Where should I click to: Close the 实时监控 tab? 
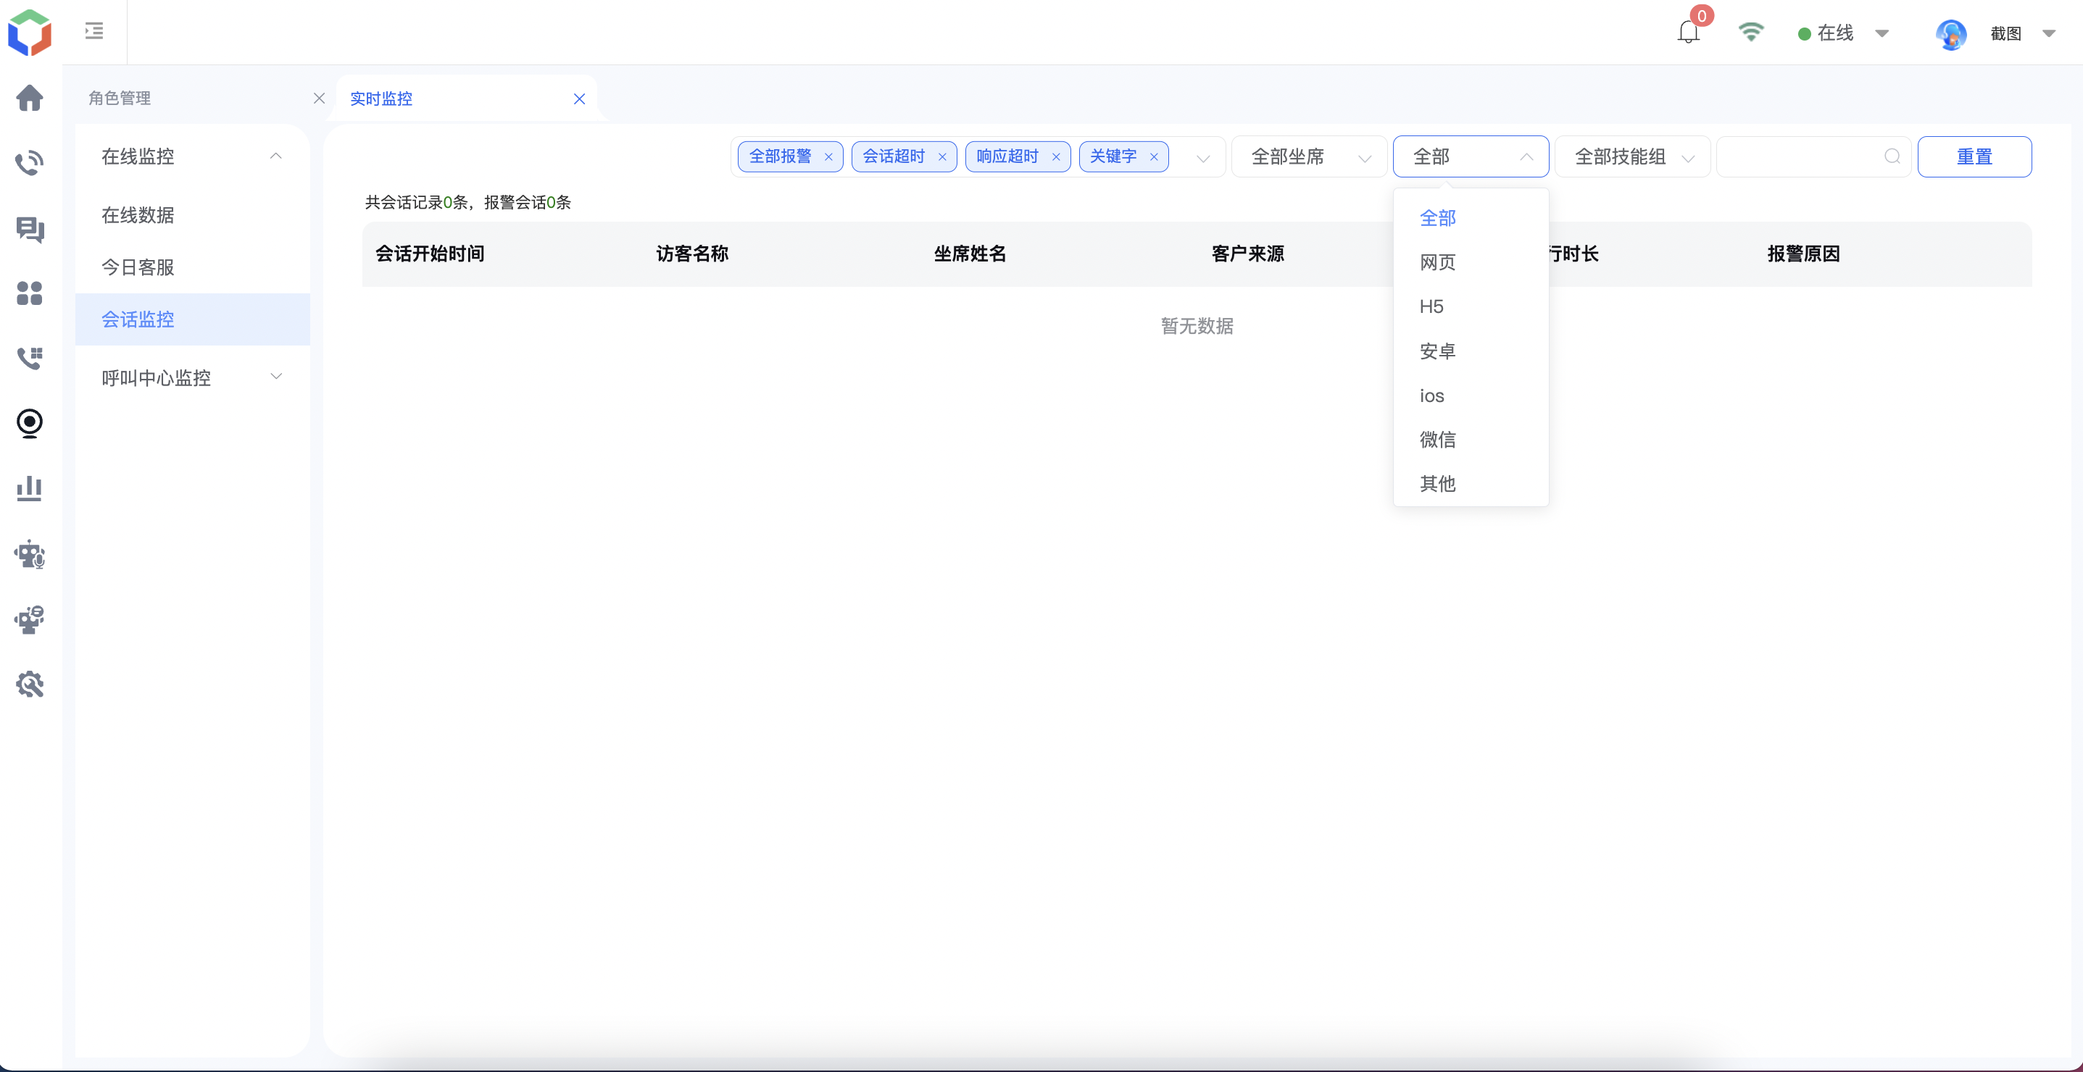[x=580, y=99]
